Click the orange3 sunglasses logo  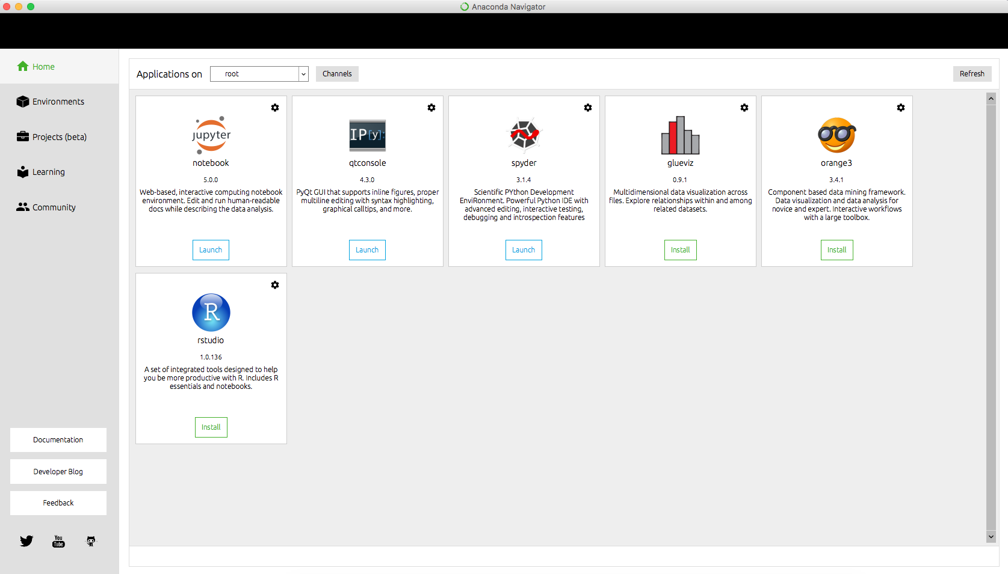837,135
